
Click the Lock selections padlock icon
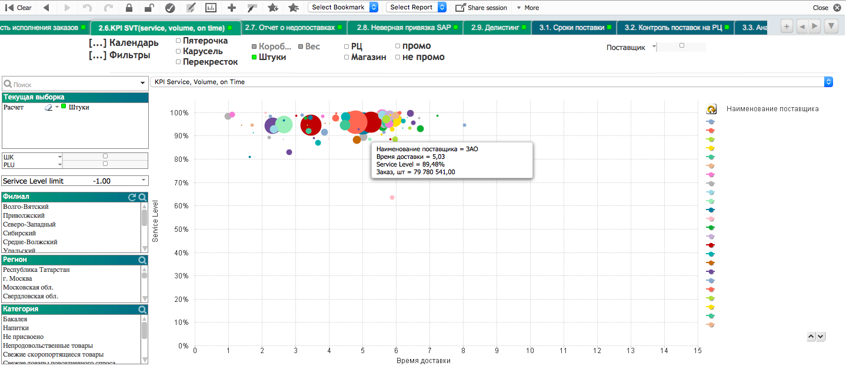click(129, 8)
